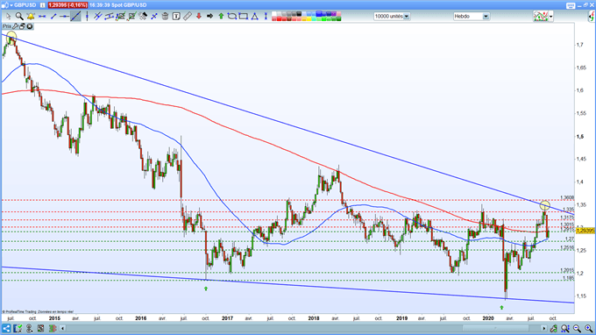Open Prix settings wrench icon
Screen dimensions: 596x335
pos(16,26)
